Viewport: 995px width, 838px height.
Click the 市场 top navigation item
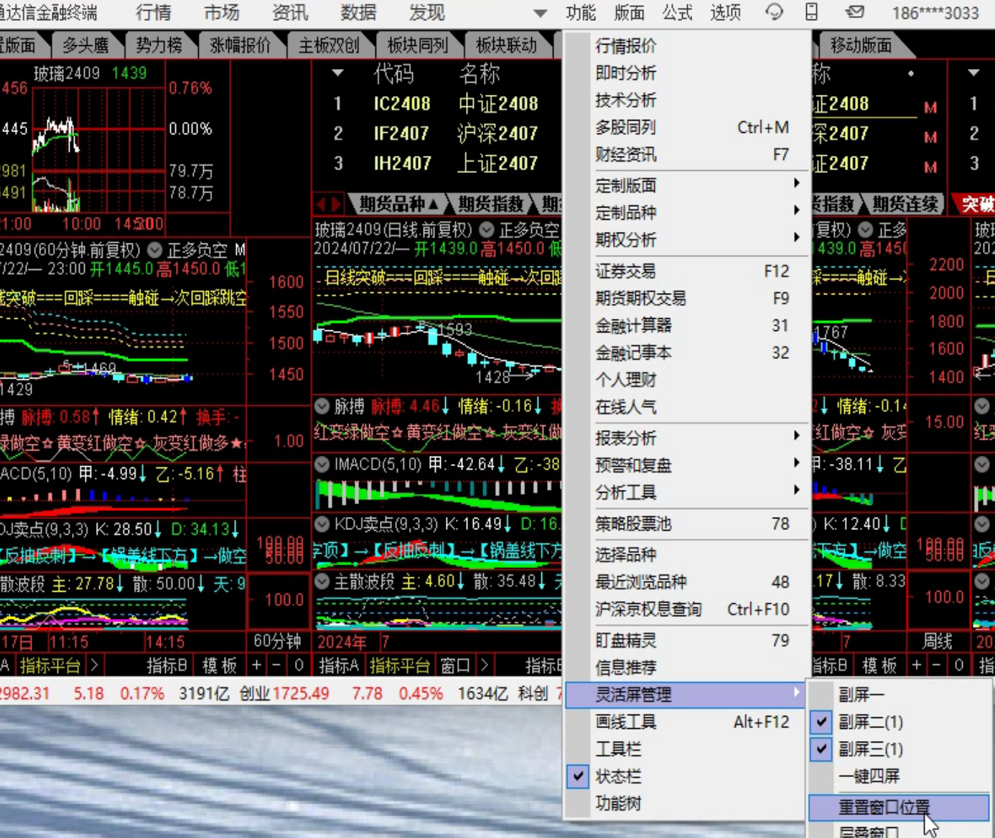(x=222, y=12)
